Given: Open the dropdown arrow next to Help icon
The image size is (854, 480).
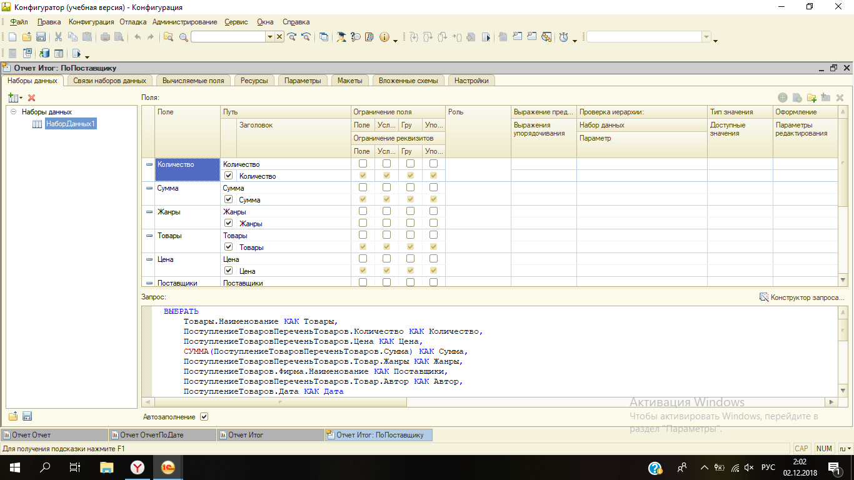Looking at the screenshot, I should [396, 40].
